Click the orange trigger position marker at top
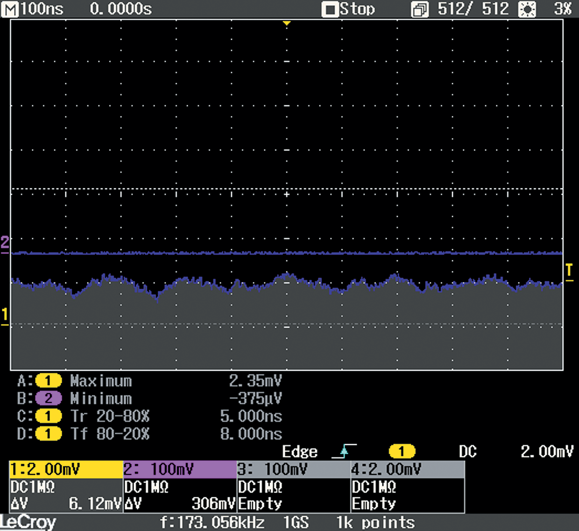The height and width of the screenshot is (531, 579). (x=287, y=23)
